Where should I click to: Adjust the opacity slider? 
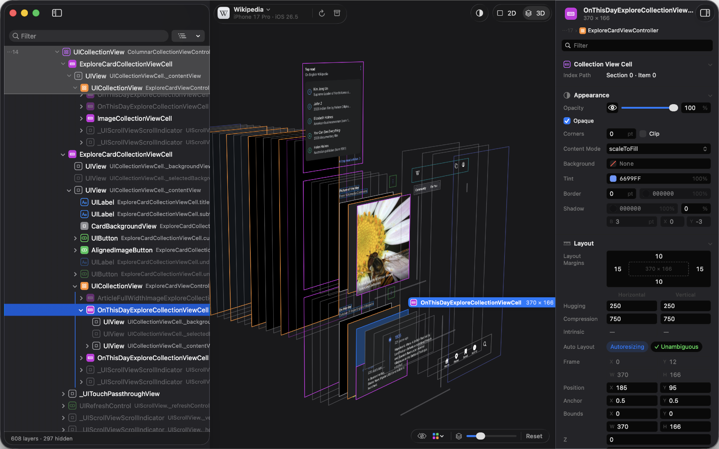[x=650, y=108]
